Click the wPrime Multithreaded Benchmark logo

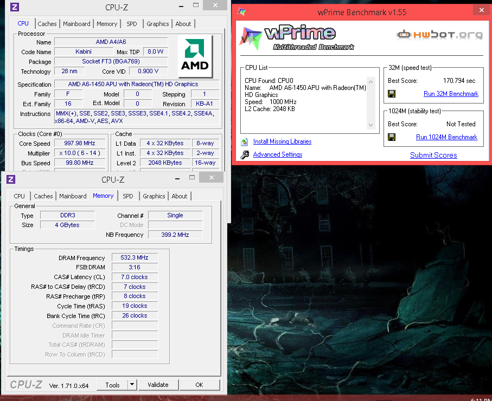tap(297, 37)
